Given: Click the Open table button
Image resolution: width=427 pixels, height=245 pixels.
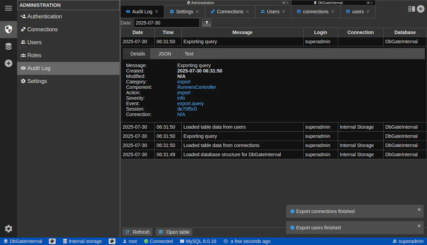Looking at the screenshot, I should 174,232.
